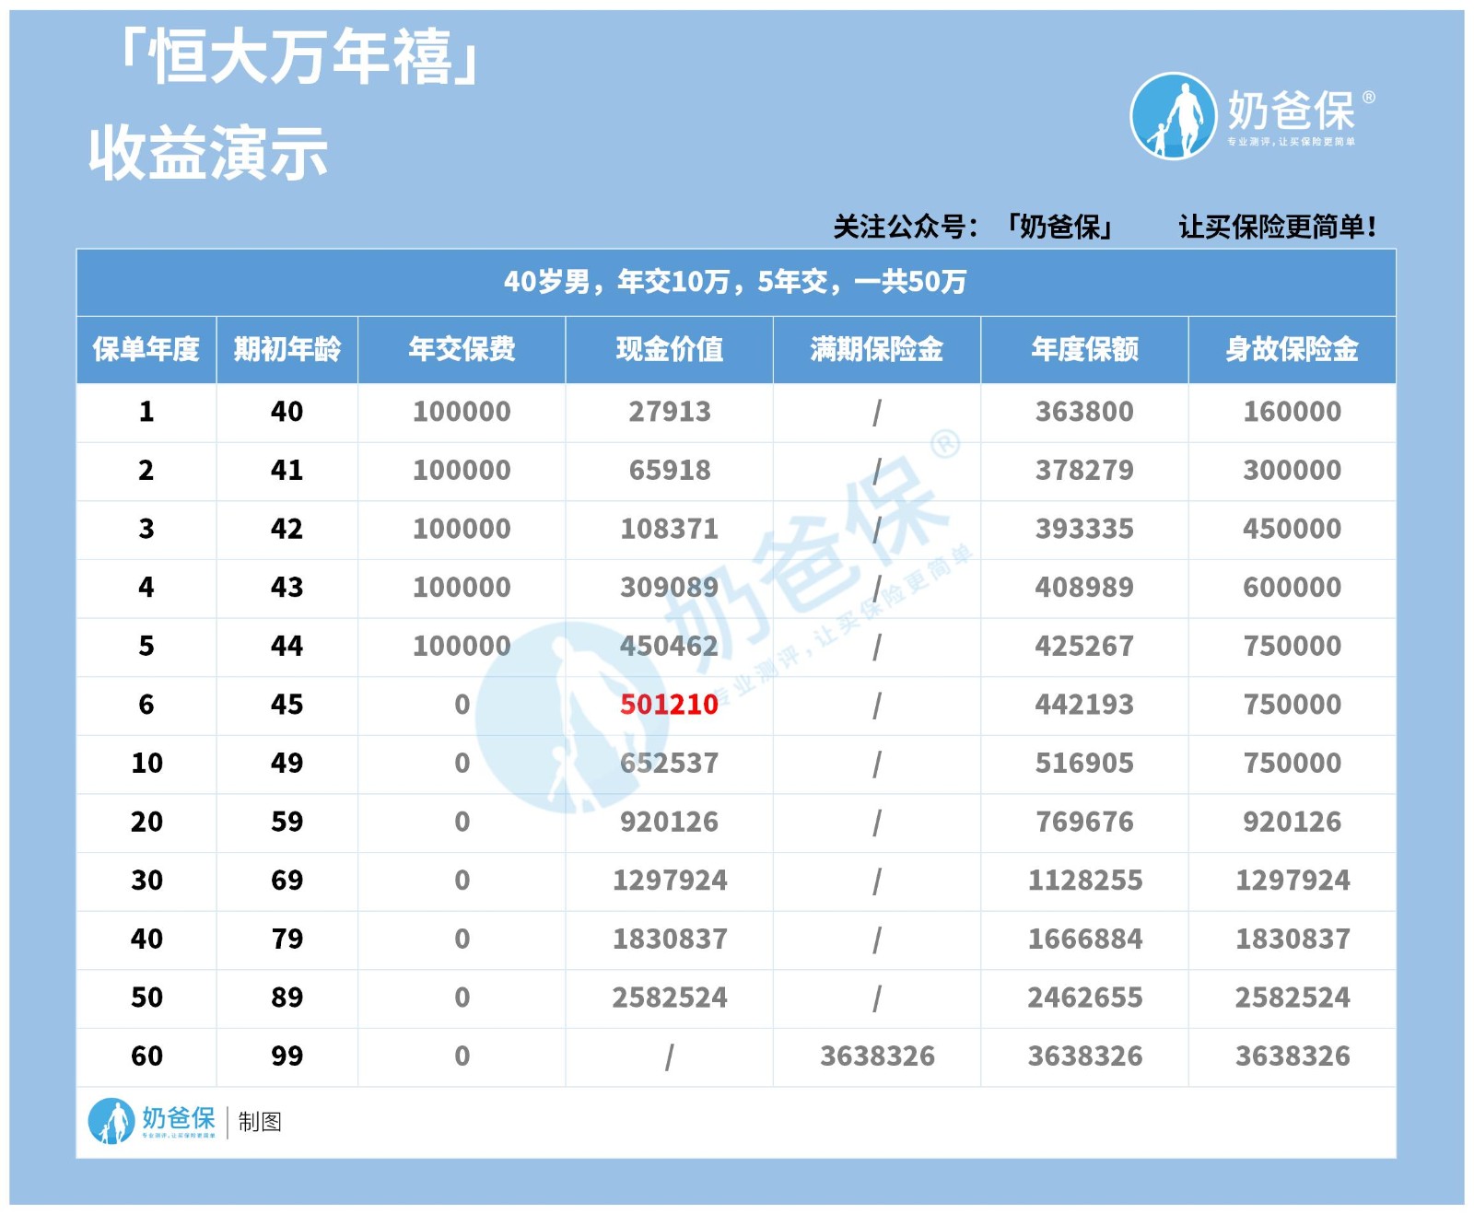Click cash value cell 450462
1474x1214 pixels.
coord(670,646)
